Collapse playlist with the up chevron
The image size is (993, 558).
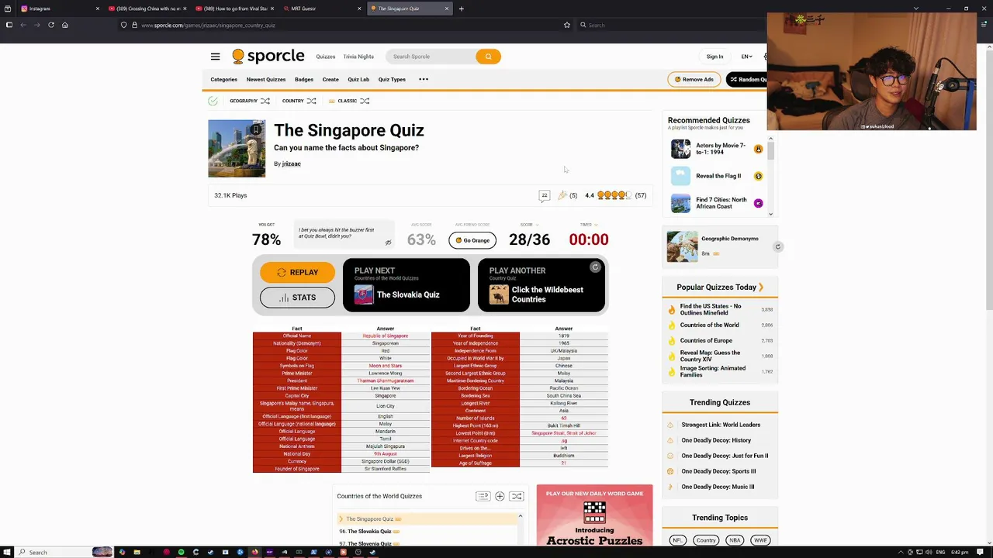point(520,516)
